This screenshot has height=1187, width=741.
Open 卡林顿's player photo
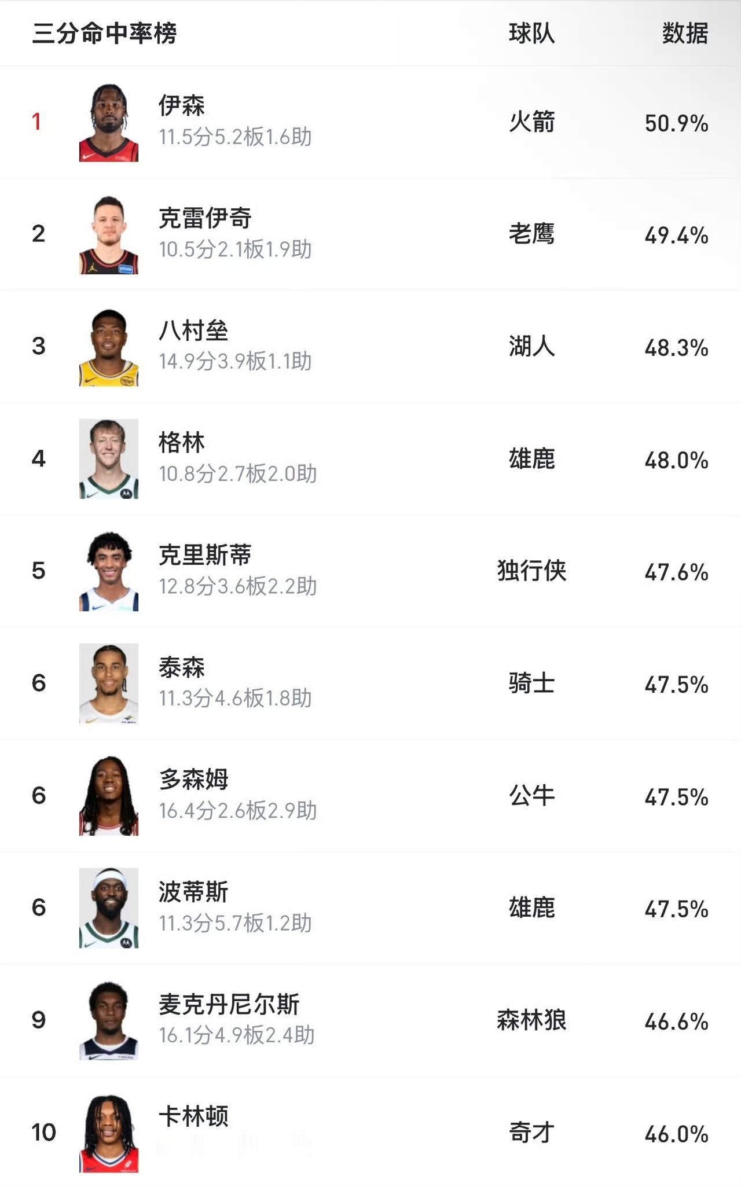(109, 1133)
